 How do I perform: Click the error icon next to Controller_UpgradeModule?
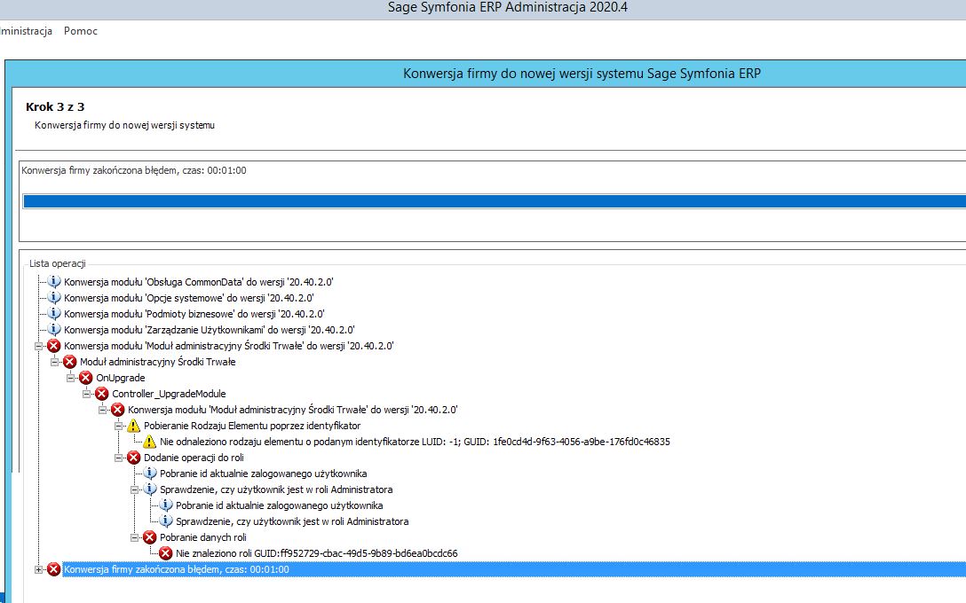coord(102,394)
